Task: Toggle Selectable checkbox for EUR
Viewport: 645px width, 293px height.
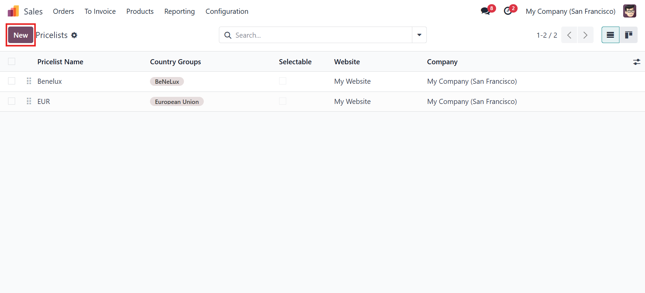Action: (x=282, y=101)
